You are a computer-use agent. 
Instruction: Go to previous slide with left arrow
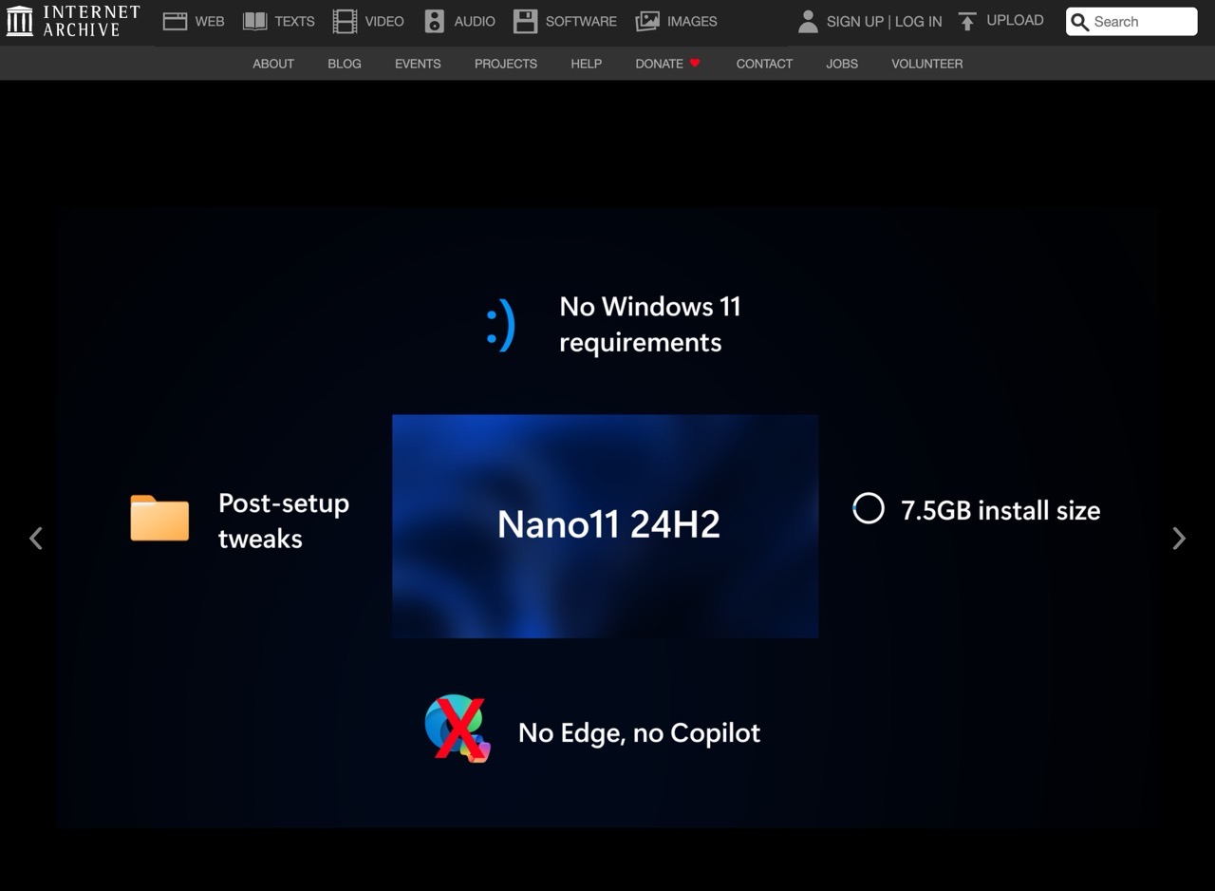35,538
